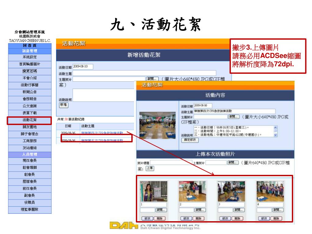Select 獅子會理念 in sidebar
312x234 pixels.
[x=30, y=134]
